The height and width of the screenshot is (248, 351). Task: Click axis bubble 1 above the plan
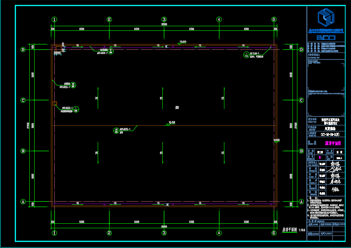pos(54,19)
